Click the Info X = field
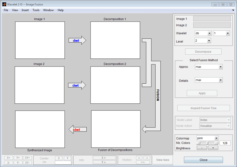 [104, 158]
